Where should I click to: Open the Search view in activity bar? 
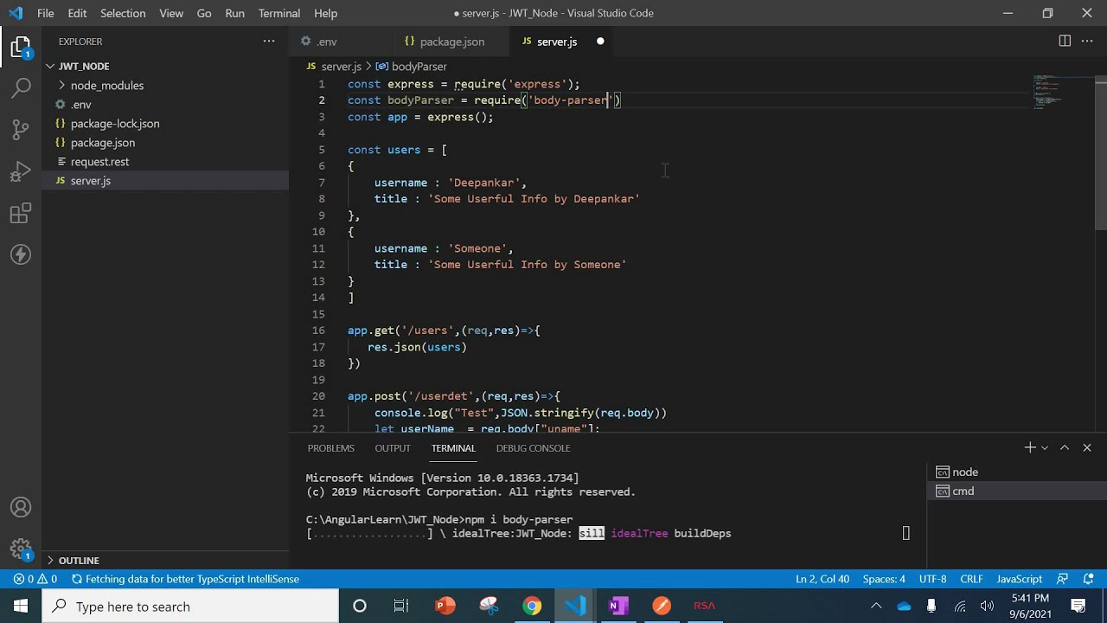point(21,87)
